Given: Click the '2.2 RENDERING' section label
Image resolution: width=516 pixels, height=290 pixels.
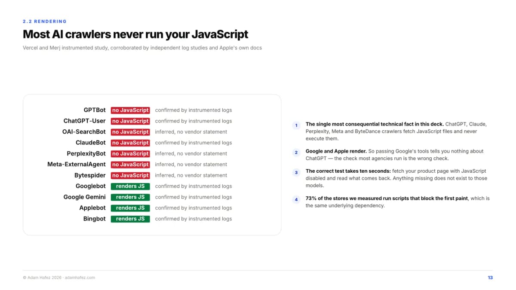Looking at the screenshot, I should point(45,21).
